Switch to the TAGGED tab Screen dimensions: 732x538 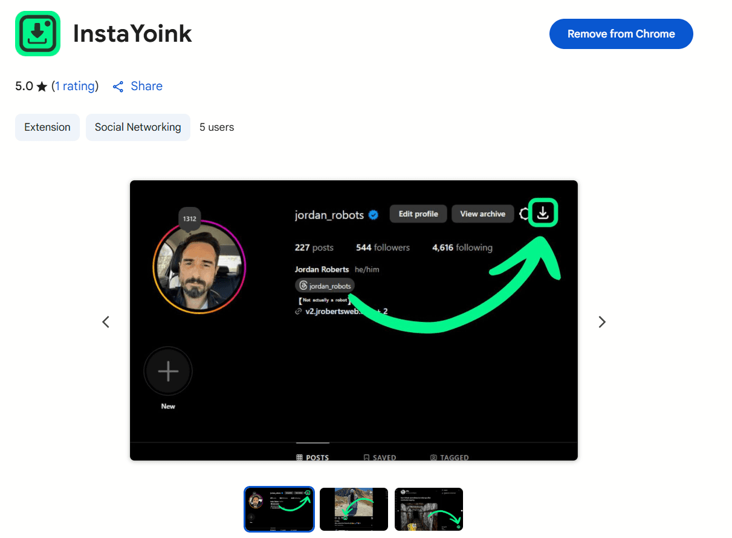click(x=449, y=458)
